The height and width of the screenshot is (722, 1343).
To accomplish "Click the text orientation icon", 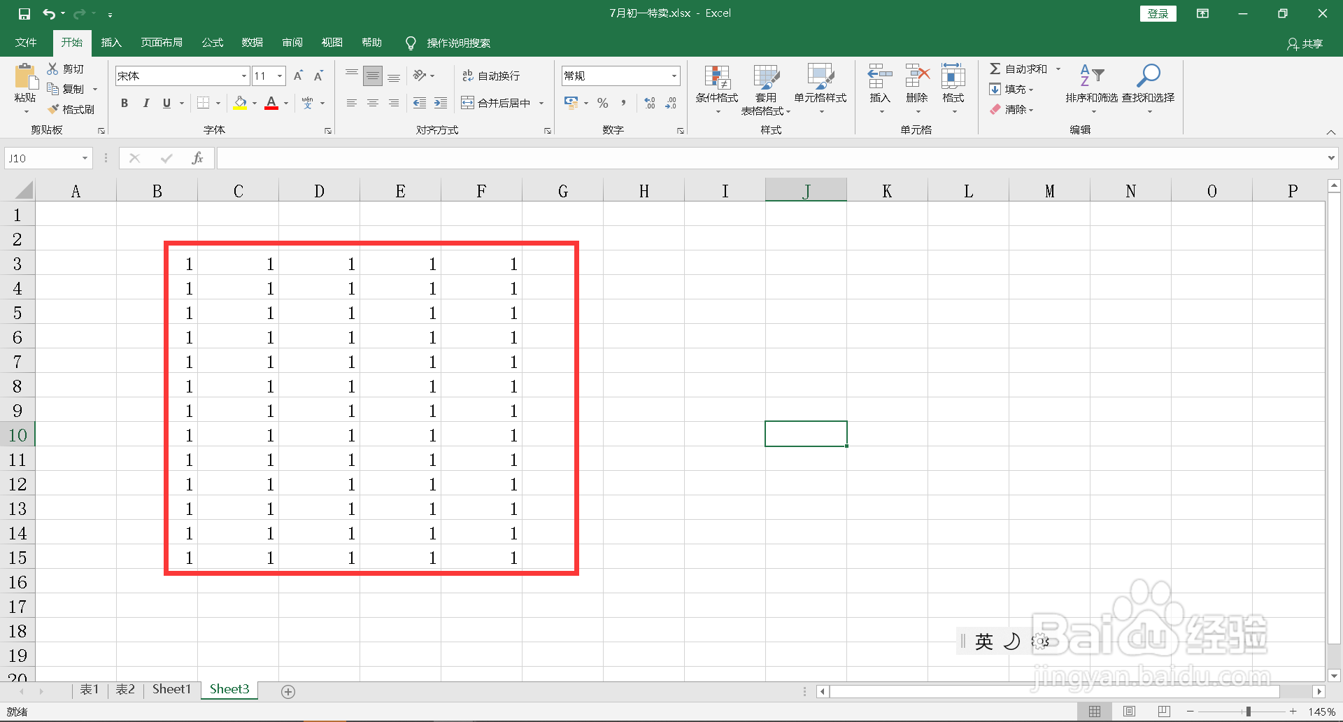I will [419, 76].
